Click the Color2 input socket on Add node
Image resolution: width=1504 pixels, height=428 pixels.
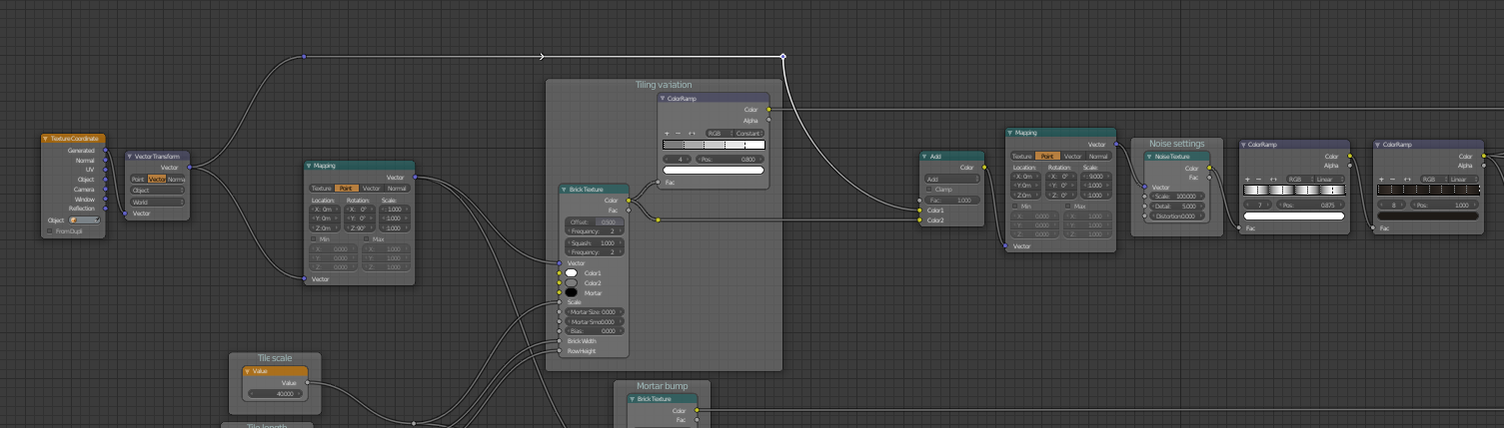click(920, 220)
